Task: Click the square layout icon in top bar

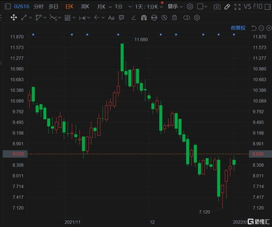Action: (x=200, y=7)
